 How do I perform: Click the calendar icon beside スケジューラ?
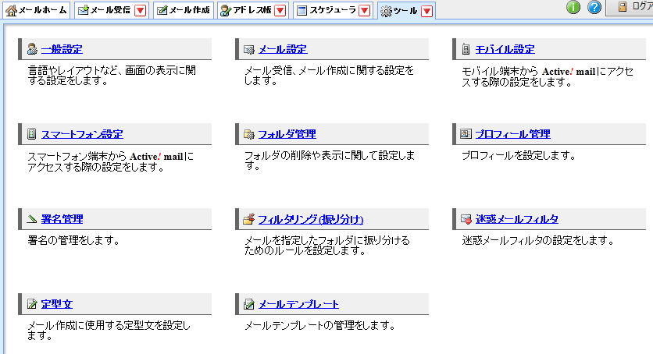(302, 10)
